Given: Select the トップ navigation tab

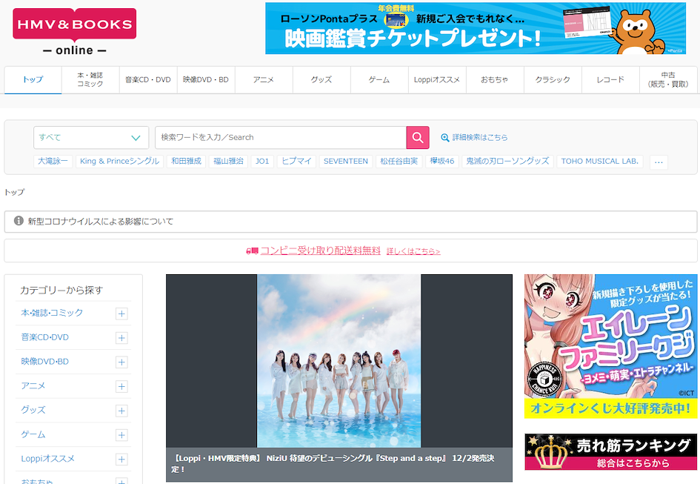Looking at the screenshot, I should [x=33, y=80].
